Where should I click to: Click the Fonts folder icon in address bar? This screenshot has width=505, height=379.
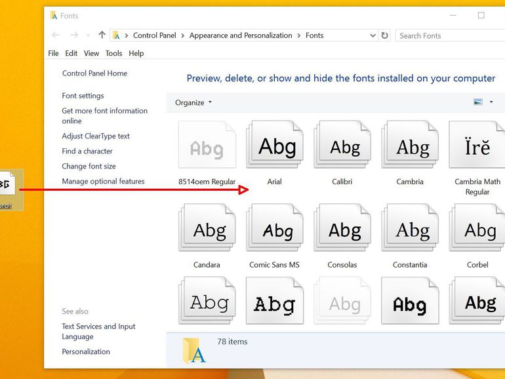(x=117, y=35)
